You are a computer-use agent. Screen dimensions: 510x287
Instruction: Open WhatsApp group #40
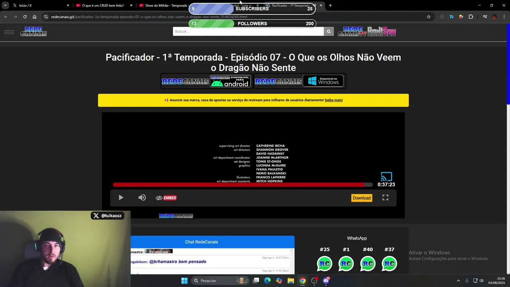368,263
